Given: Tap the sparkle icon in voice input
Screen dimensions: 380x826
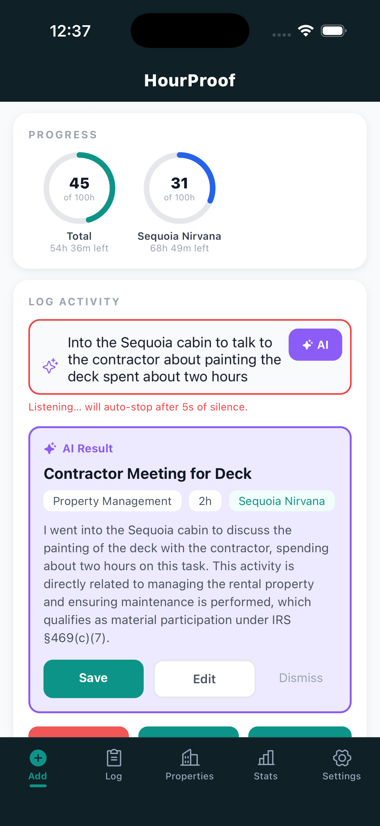Looking at the screenshot, I should 50,366.
